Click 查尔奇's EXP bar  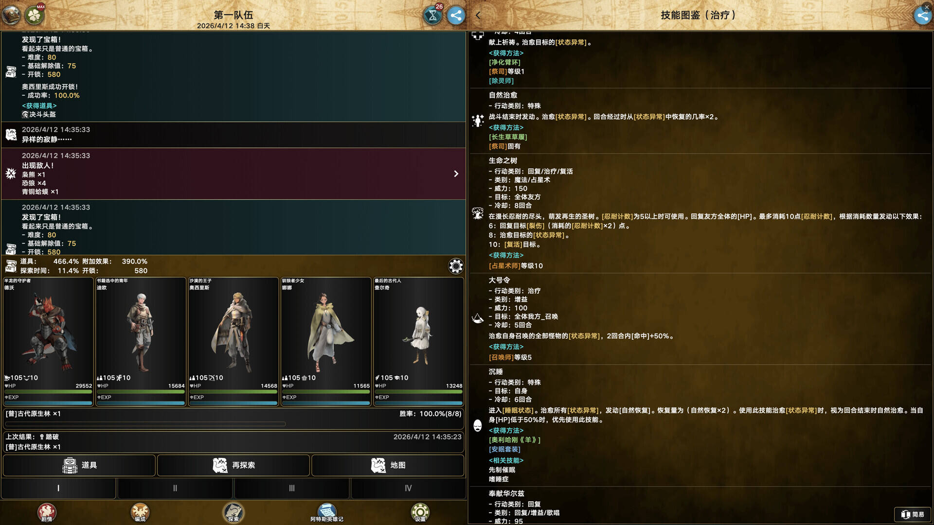click(418, 403)
